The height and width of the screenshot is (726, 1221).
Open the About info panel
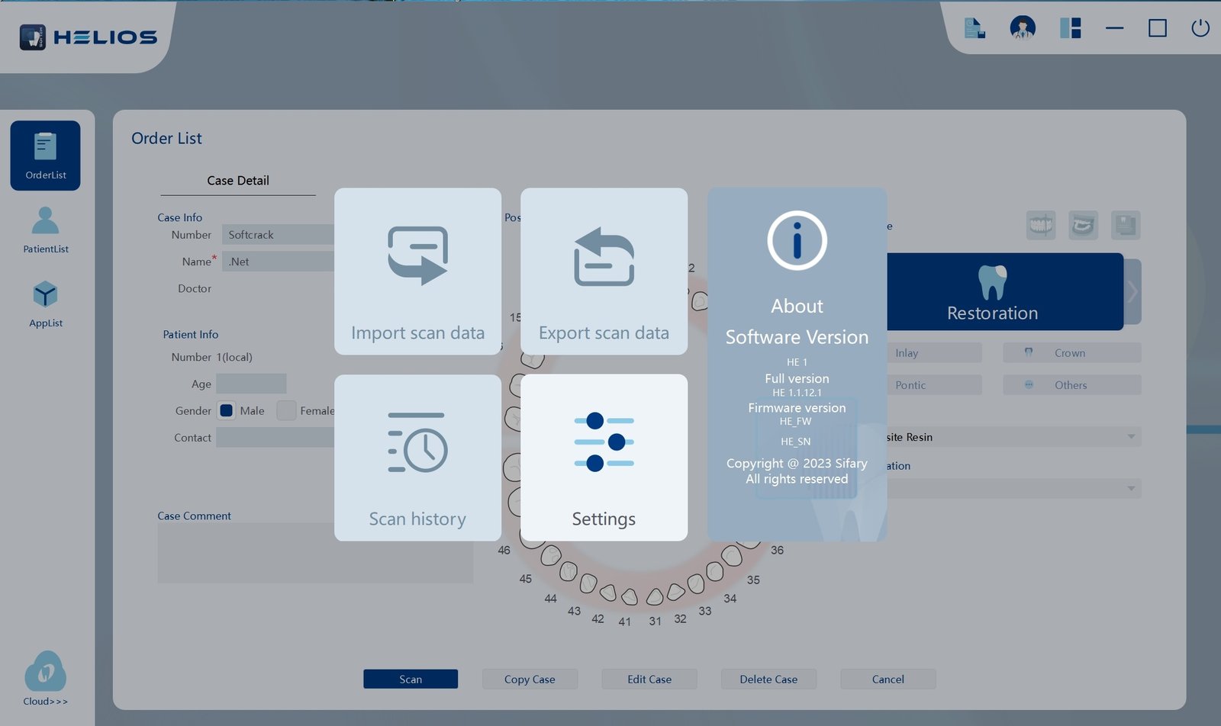(x=797, y=365)
